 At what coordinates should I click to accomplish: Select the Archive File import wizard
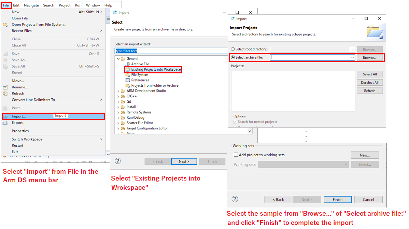[x=139, y=64]
